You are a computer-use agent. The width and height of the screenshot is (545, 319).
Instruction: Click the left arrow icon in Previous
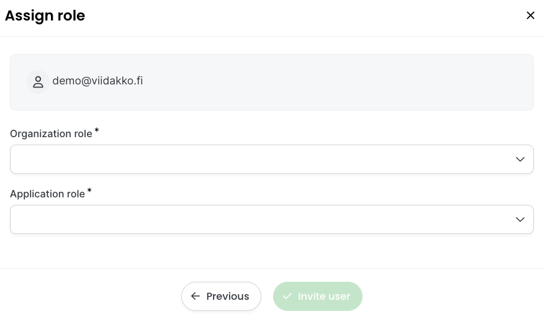click(196, 296)
